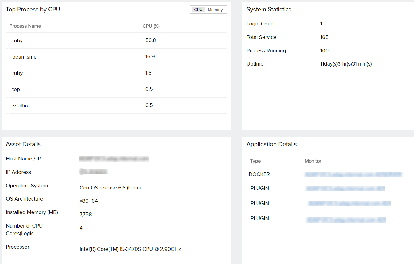Select the Process Name column header
Viewport: 414px width, 264px height.
(x=25, y=26)
